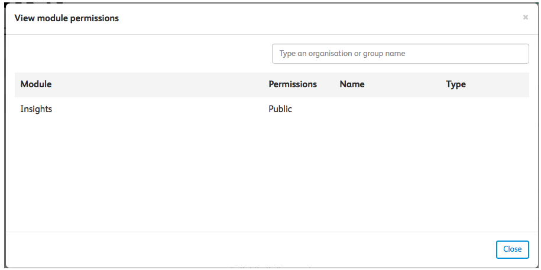Dismiss the dialog with the X icon
Image resolution: width=541 pixels, height=270 pixels.
point(525,18)
